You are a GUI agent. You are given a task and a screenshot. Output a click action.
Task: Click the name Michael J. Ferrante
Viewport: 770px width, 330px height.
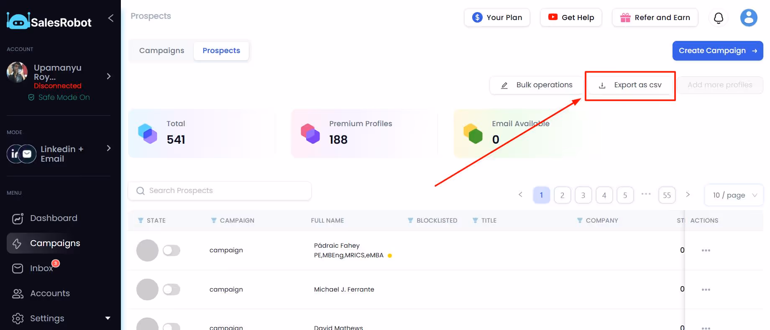[x=344, y=289]
